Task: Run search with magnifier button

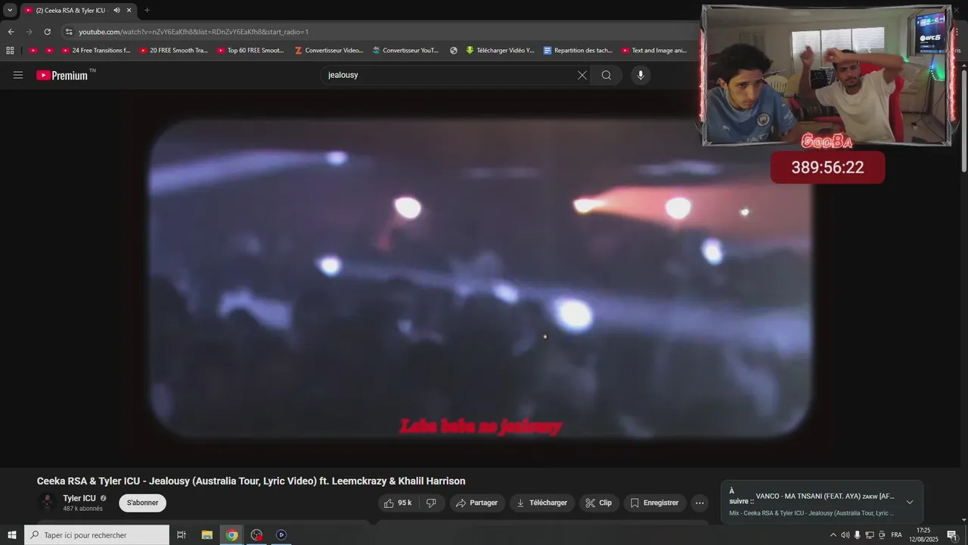Action: click(607, 75)
